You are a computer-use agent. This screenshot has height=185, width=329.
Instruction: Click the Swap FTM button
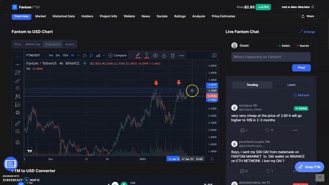(x=309, y=167)
